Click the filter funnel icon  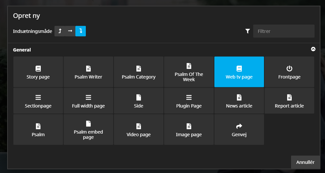247,31
